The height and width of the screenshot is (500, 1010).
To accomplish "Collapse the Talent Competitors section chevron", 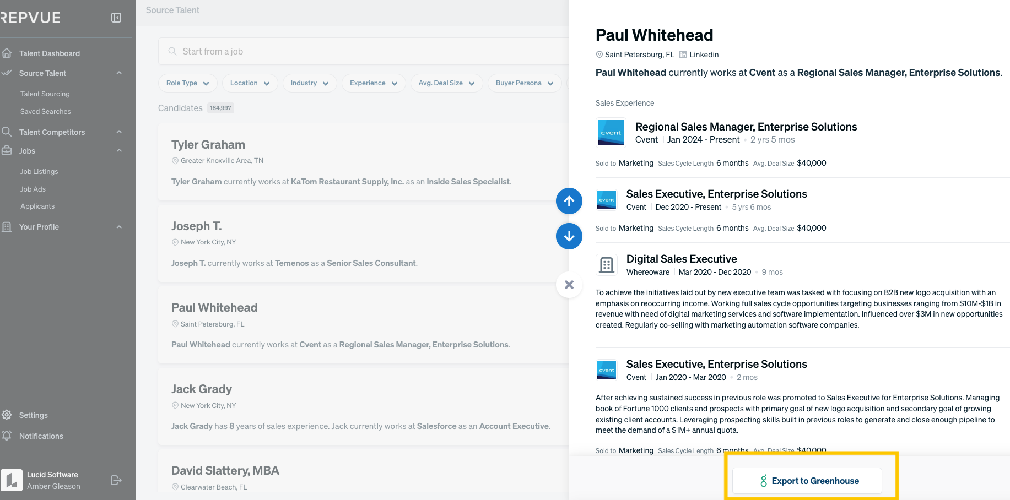I will (x=119, y=132).
